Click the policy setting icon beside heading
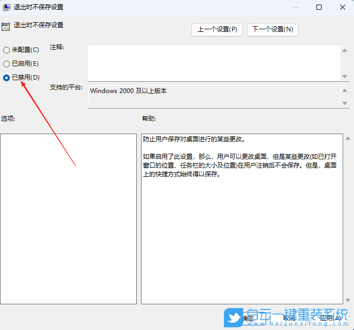The height and width of the screenshot is (330, 354). tap(6, 27)
